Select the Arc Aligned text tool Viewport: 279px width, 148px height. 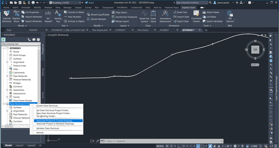[x=48, y=16]
